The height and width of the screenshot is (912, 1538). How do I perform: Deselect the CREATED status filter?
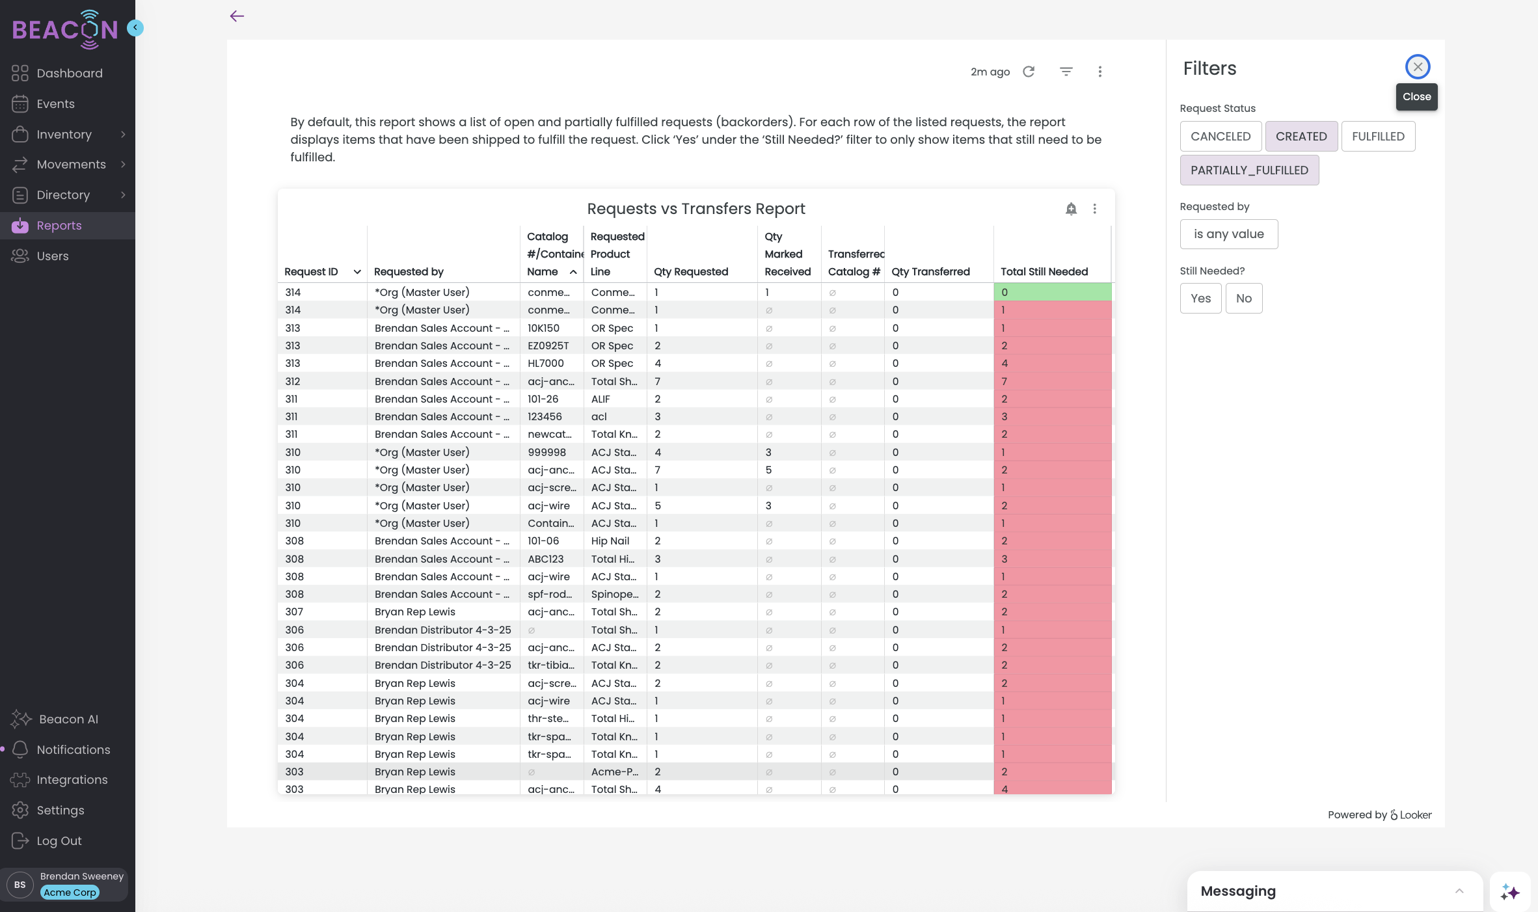[1301, 137]
